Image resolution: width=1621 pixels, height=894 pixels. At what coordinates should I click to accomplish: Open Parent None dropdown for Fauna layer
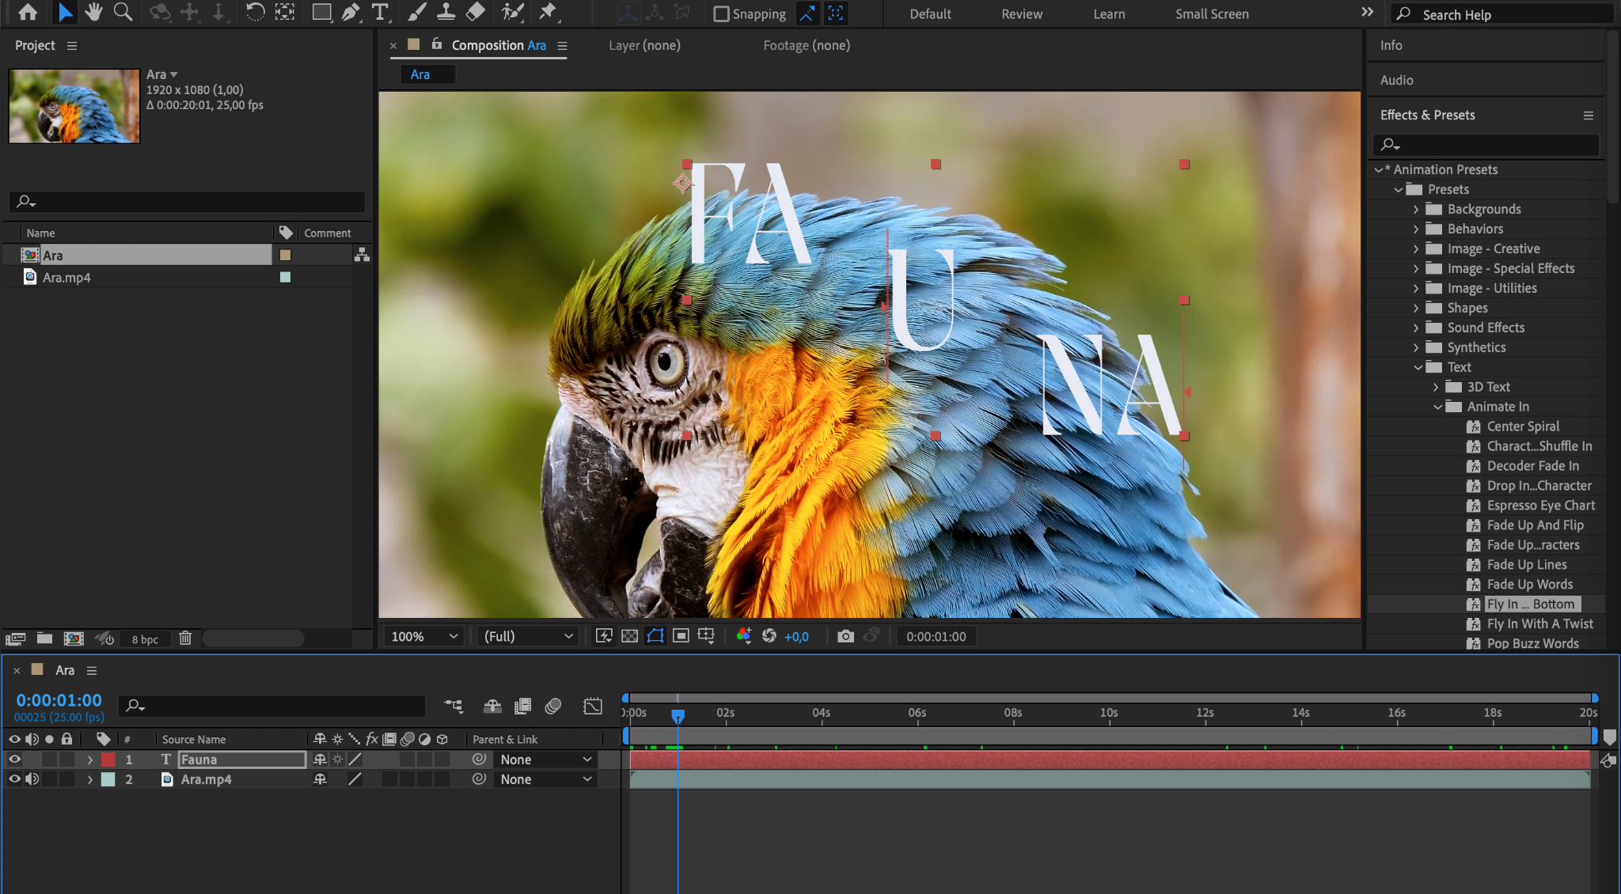[546, 759]
